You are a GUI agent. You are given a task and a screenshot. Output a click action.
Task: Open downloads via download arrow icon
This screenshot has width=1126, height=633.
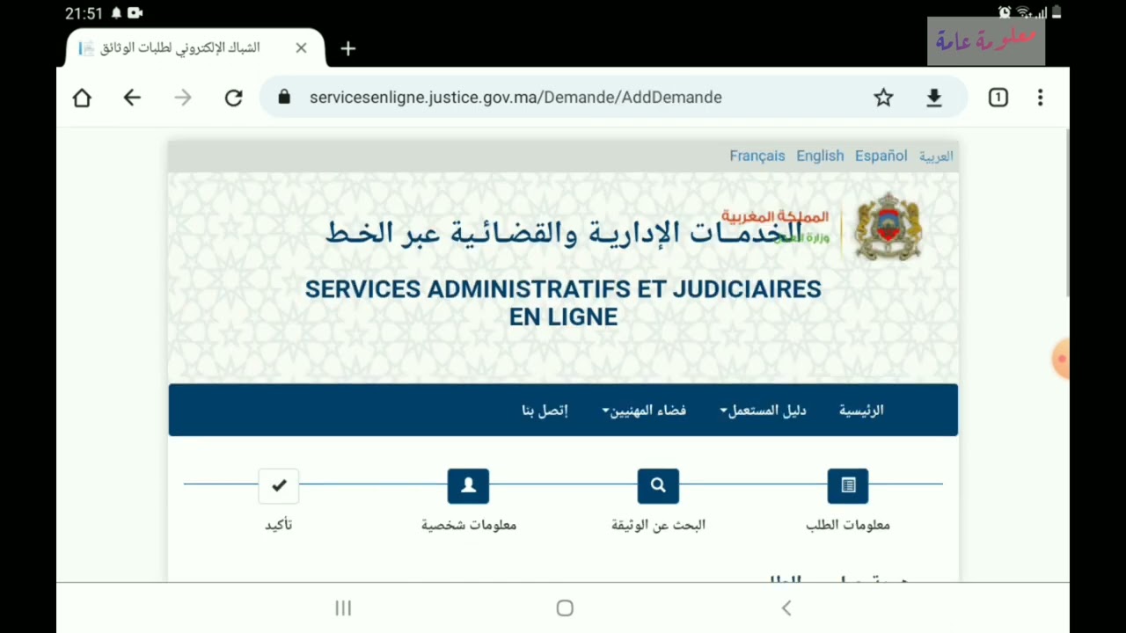934,98
